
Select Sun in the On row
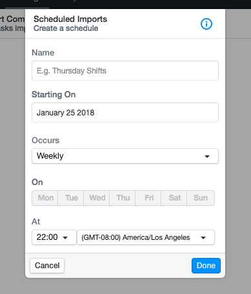[x=201, y=198]
